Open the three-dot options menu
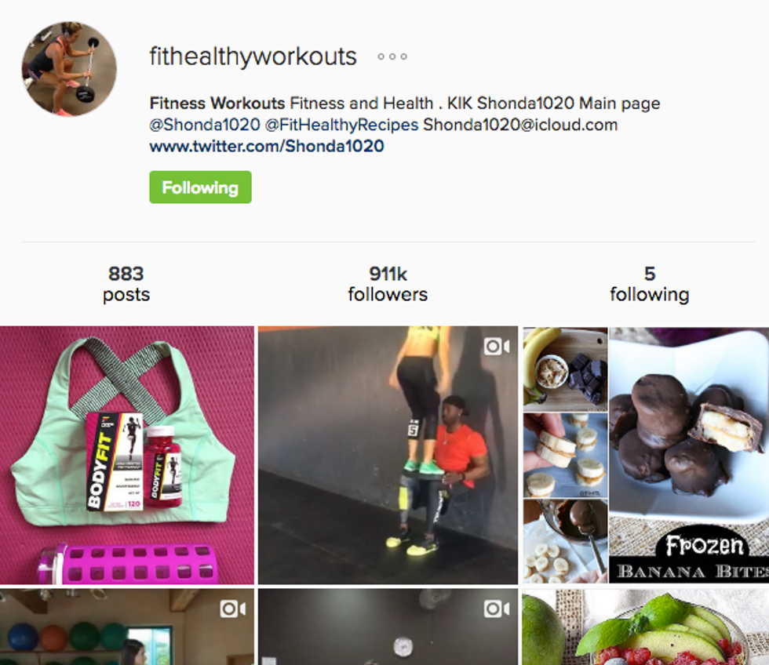Viewport: 769px width, 665px height. tap(392, 56)
